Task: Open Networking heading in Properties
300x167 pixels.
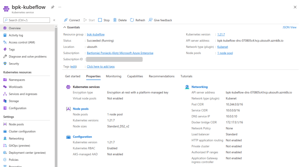Action: click(200, 87)
